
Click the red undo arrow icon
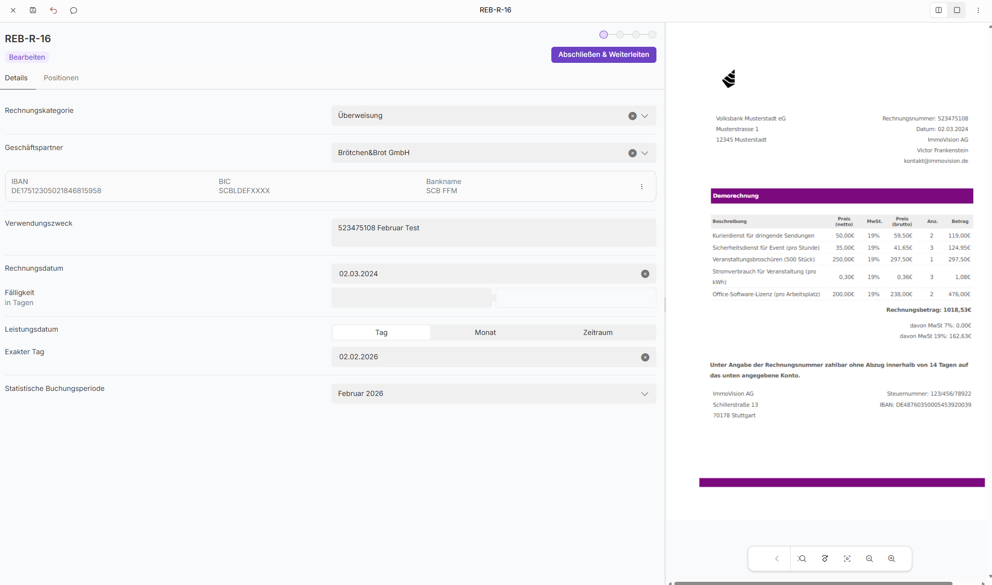[53, 10]
